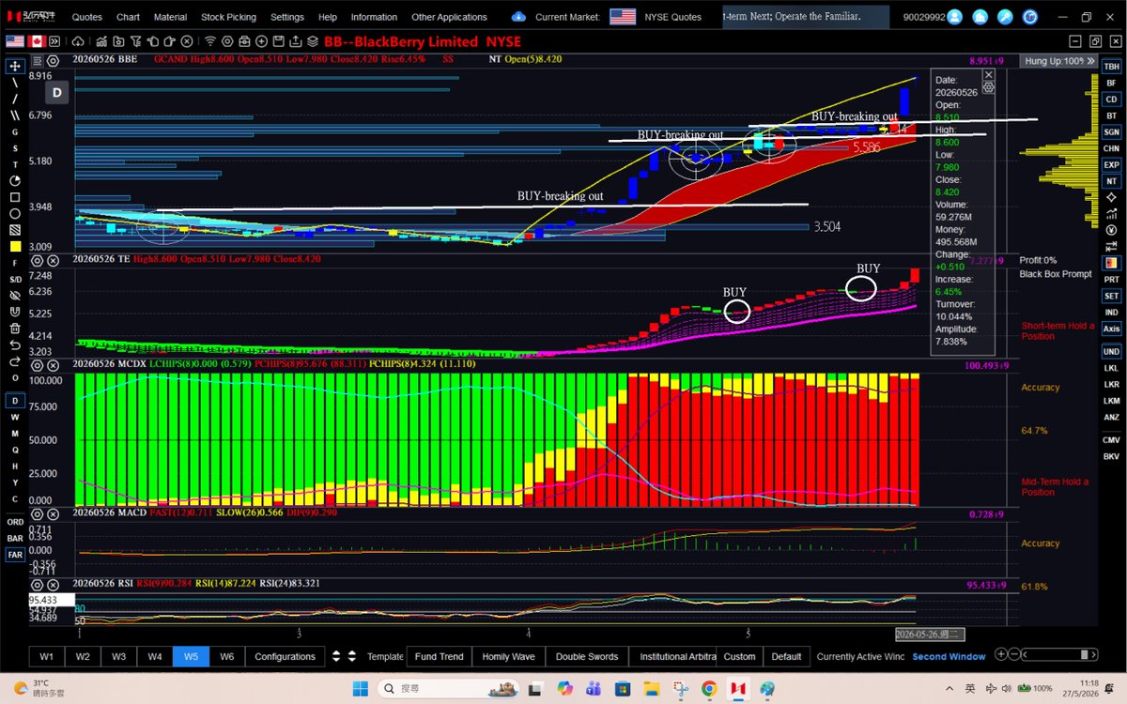Toggle the ORD button in left toolbar
The width and height of the screenshot is (1127, 704).
(15, 522)
